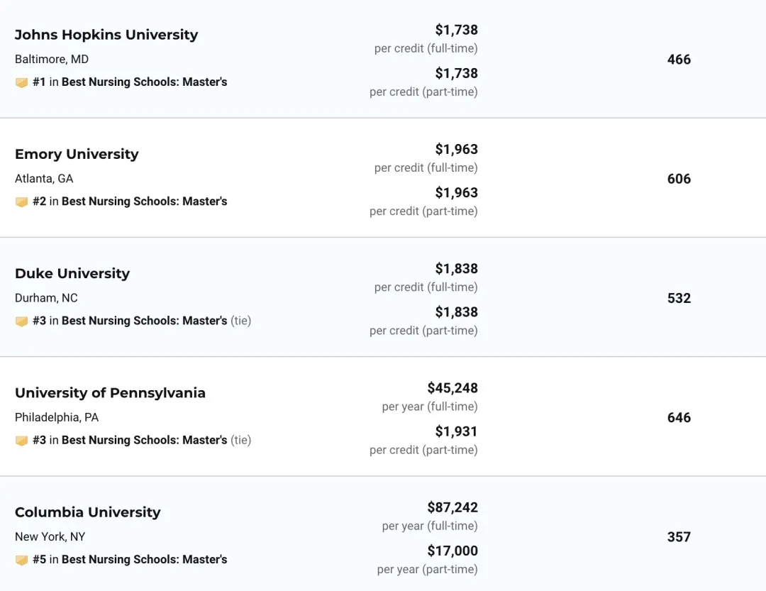Click the ranking badge icon beside #5
Screen dimensions: 766x591
(21, 560)
